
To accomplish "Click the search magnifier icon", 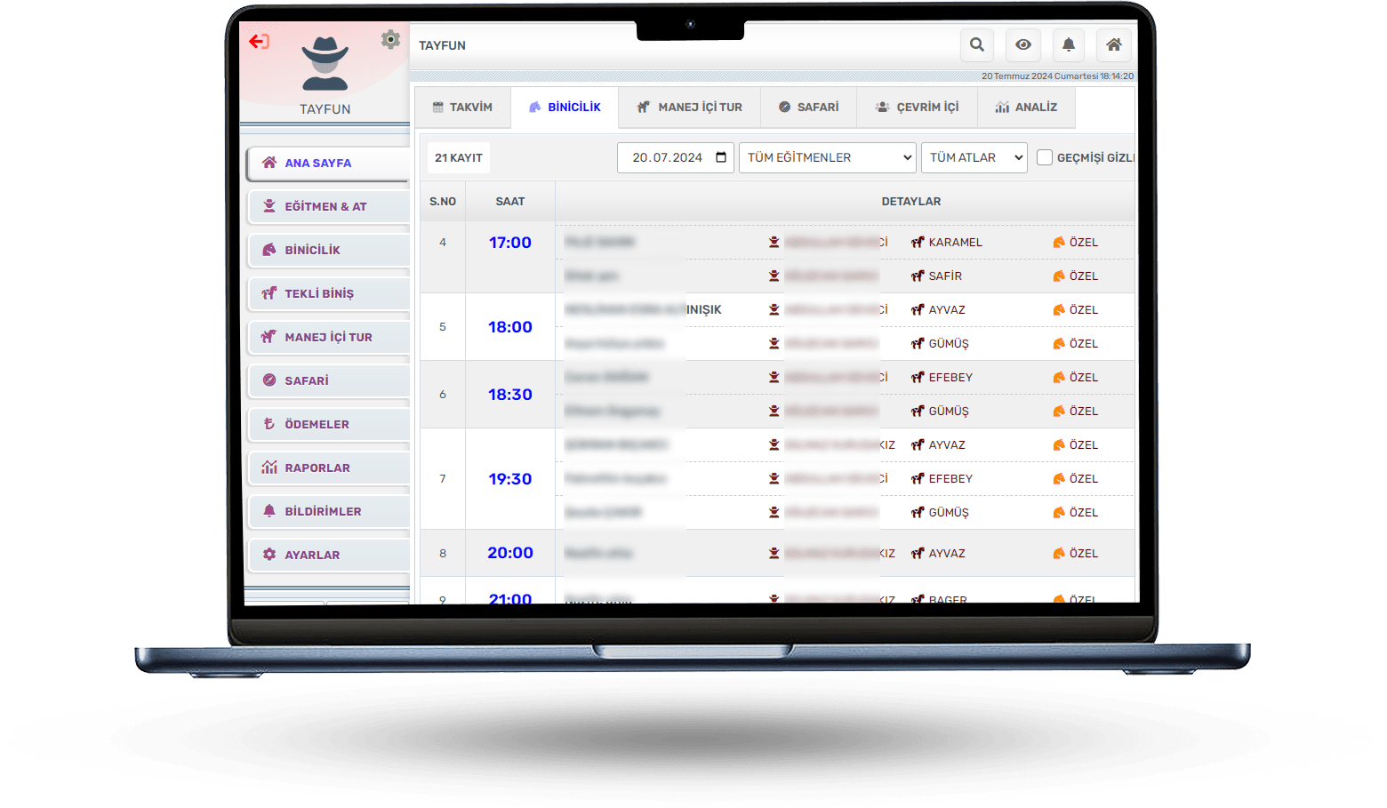I will point(977,44).
